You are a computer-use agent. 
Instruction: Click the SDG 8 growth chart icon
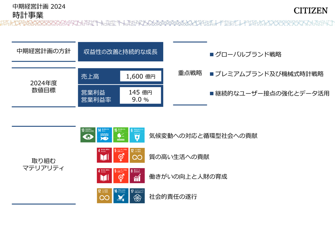137,176
